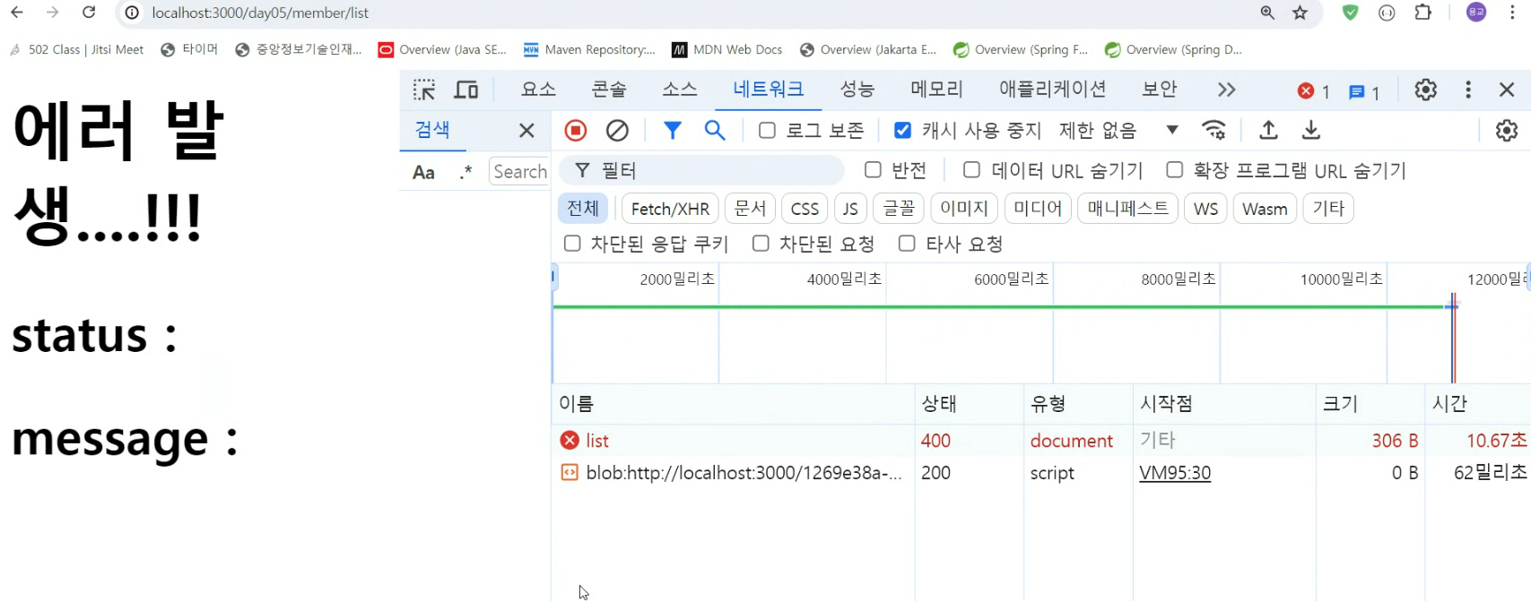
Task: Open the MDN Web Docs bookmark
Action: tap(727, 49)
